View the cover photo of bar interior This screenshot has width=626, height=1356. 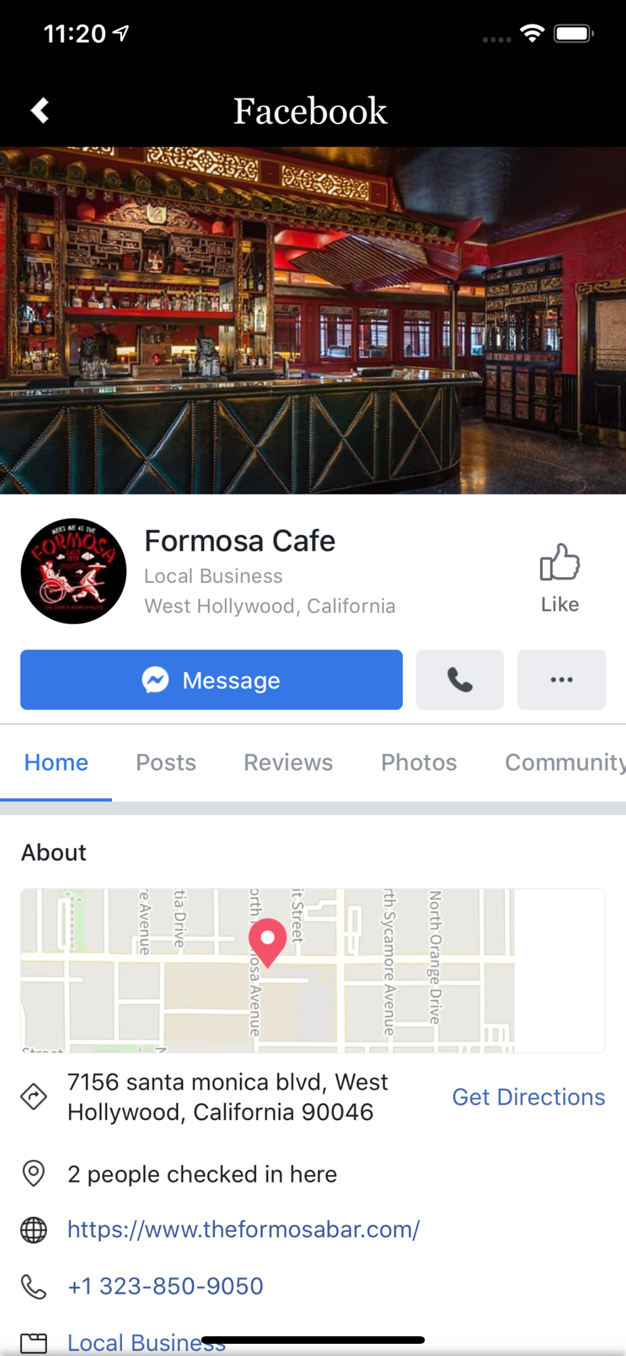click(x=313, y=320)
